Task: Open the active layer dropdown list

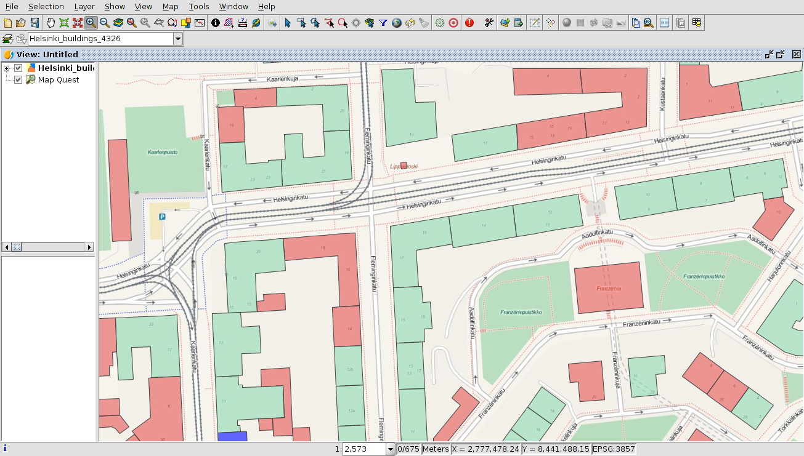Action: [178, 39]
